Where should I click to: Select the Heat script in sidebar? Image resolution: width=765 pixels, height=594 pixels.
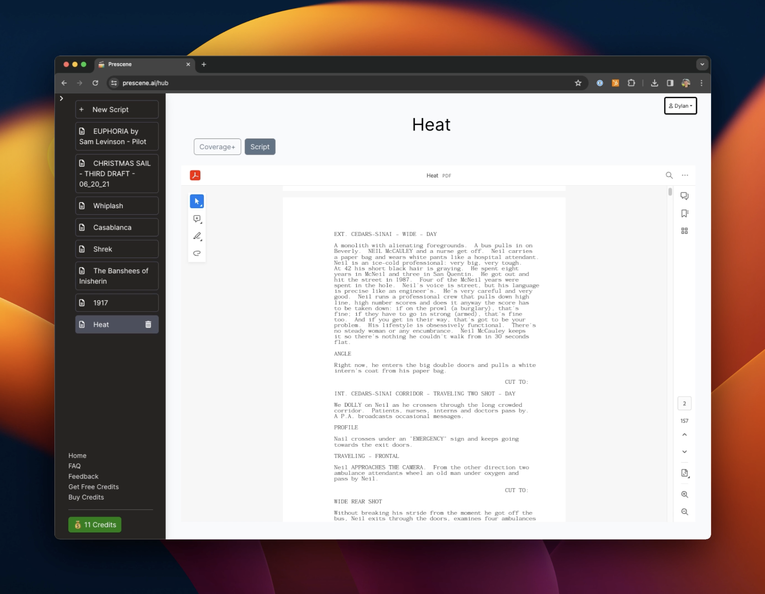pos(117,324)
